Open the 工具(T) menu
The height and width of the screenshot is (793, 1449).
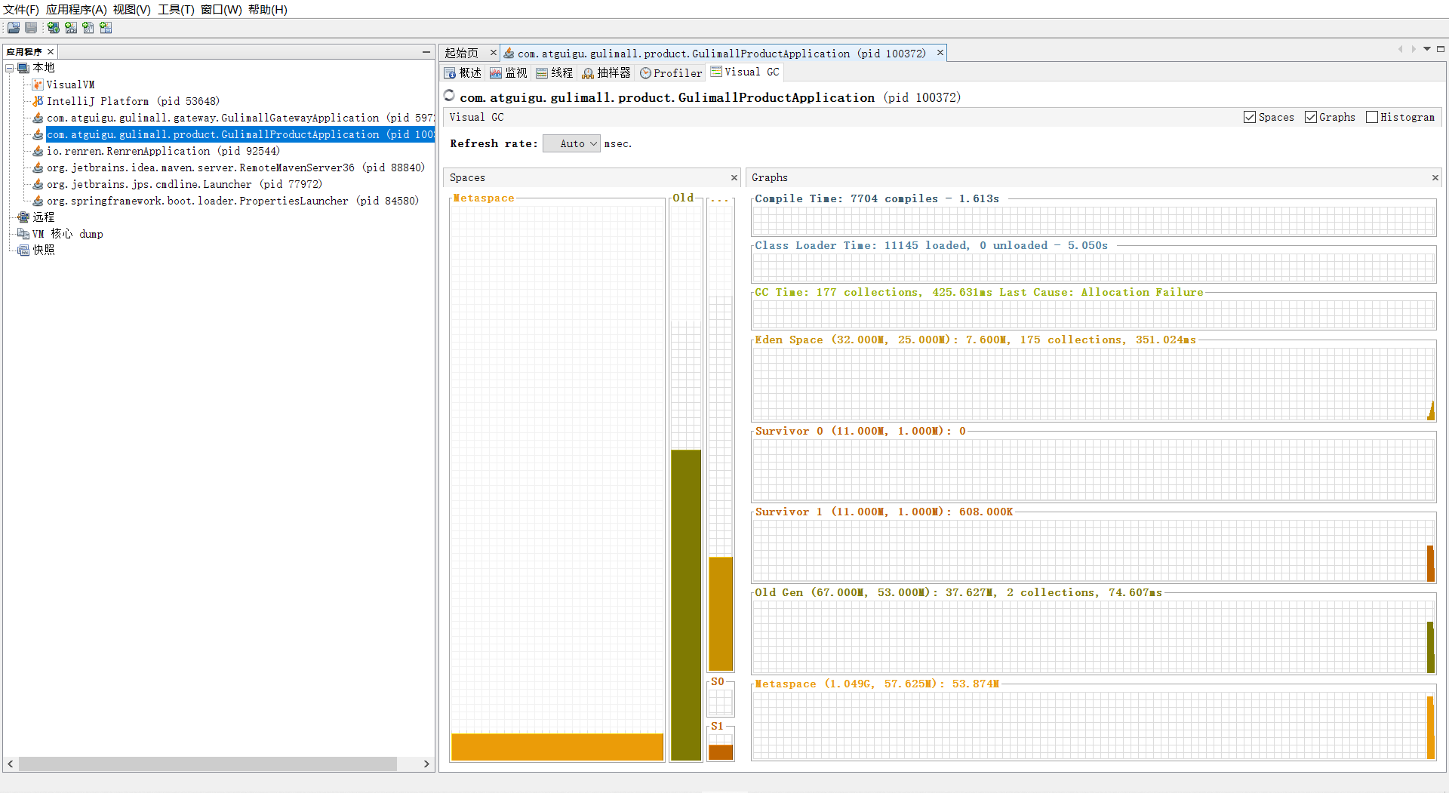click(x=176, y=10)
